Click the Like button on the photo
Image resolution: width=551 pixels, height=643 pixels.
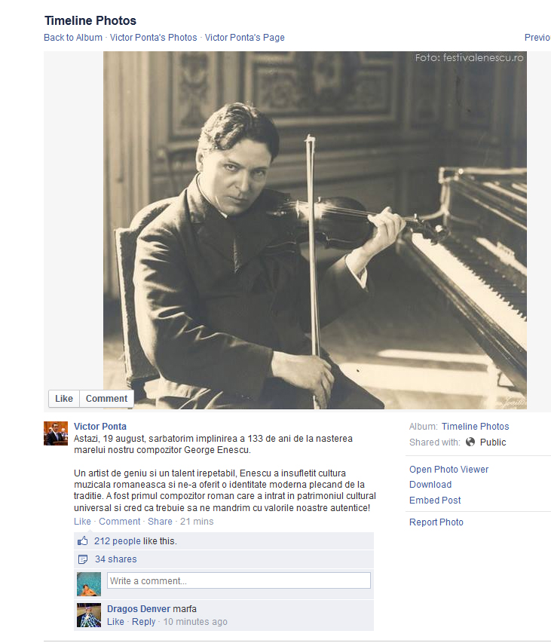coord(64,399)
